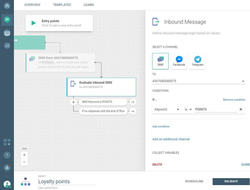This screenshot has height=190, width=250.
Task: Open the Help question mark icon
Action: point(7,155)
